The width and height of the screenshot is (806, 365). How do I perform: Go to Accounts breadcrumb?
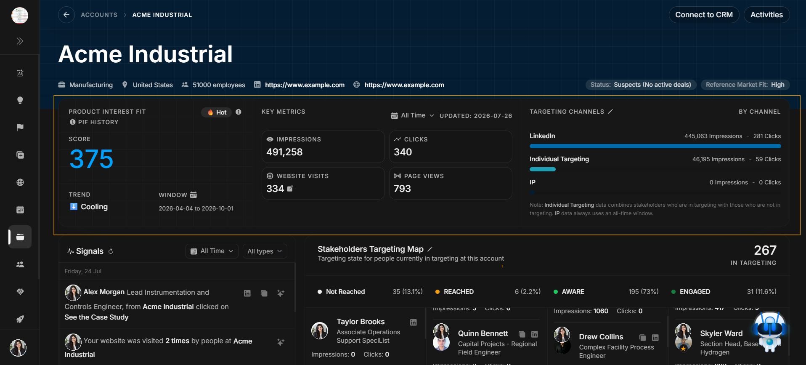99,15
